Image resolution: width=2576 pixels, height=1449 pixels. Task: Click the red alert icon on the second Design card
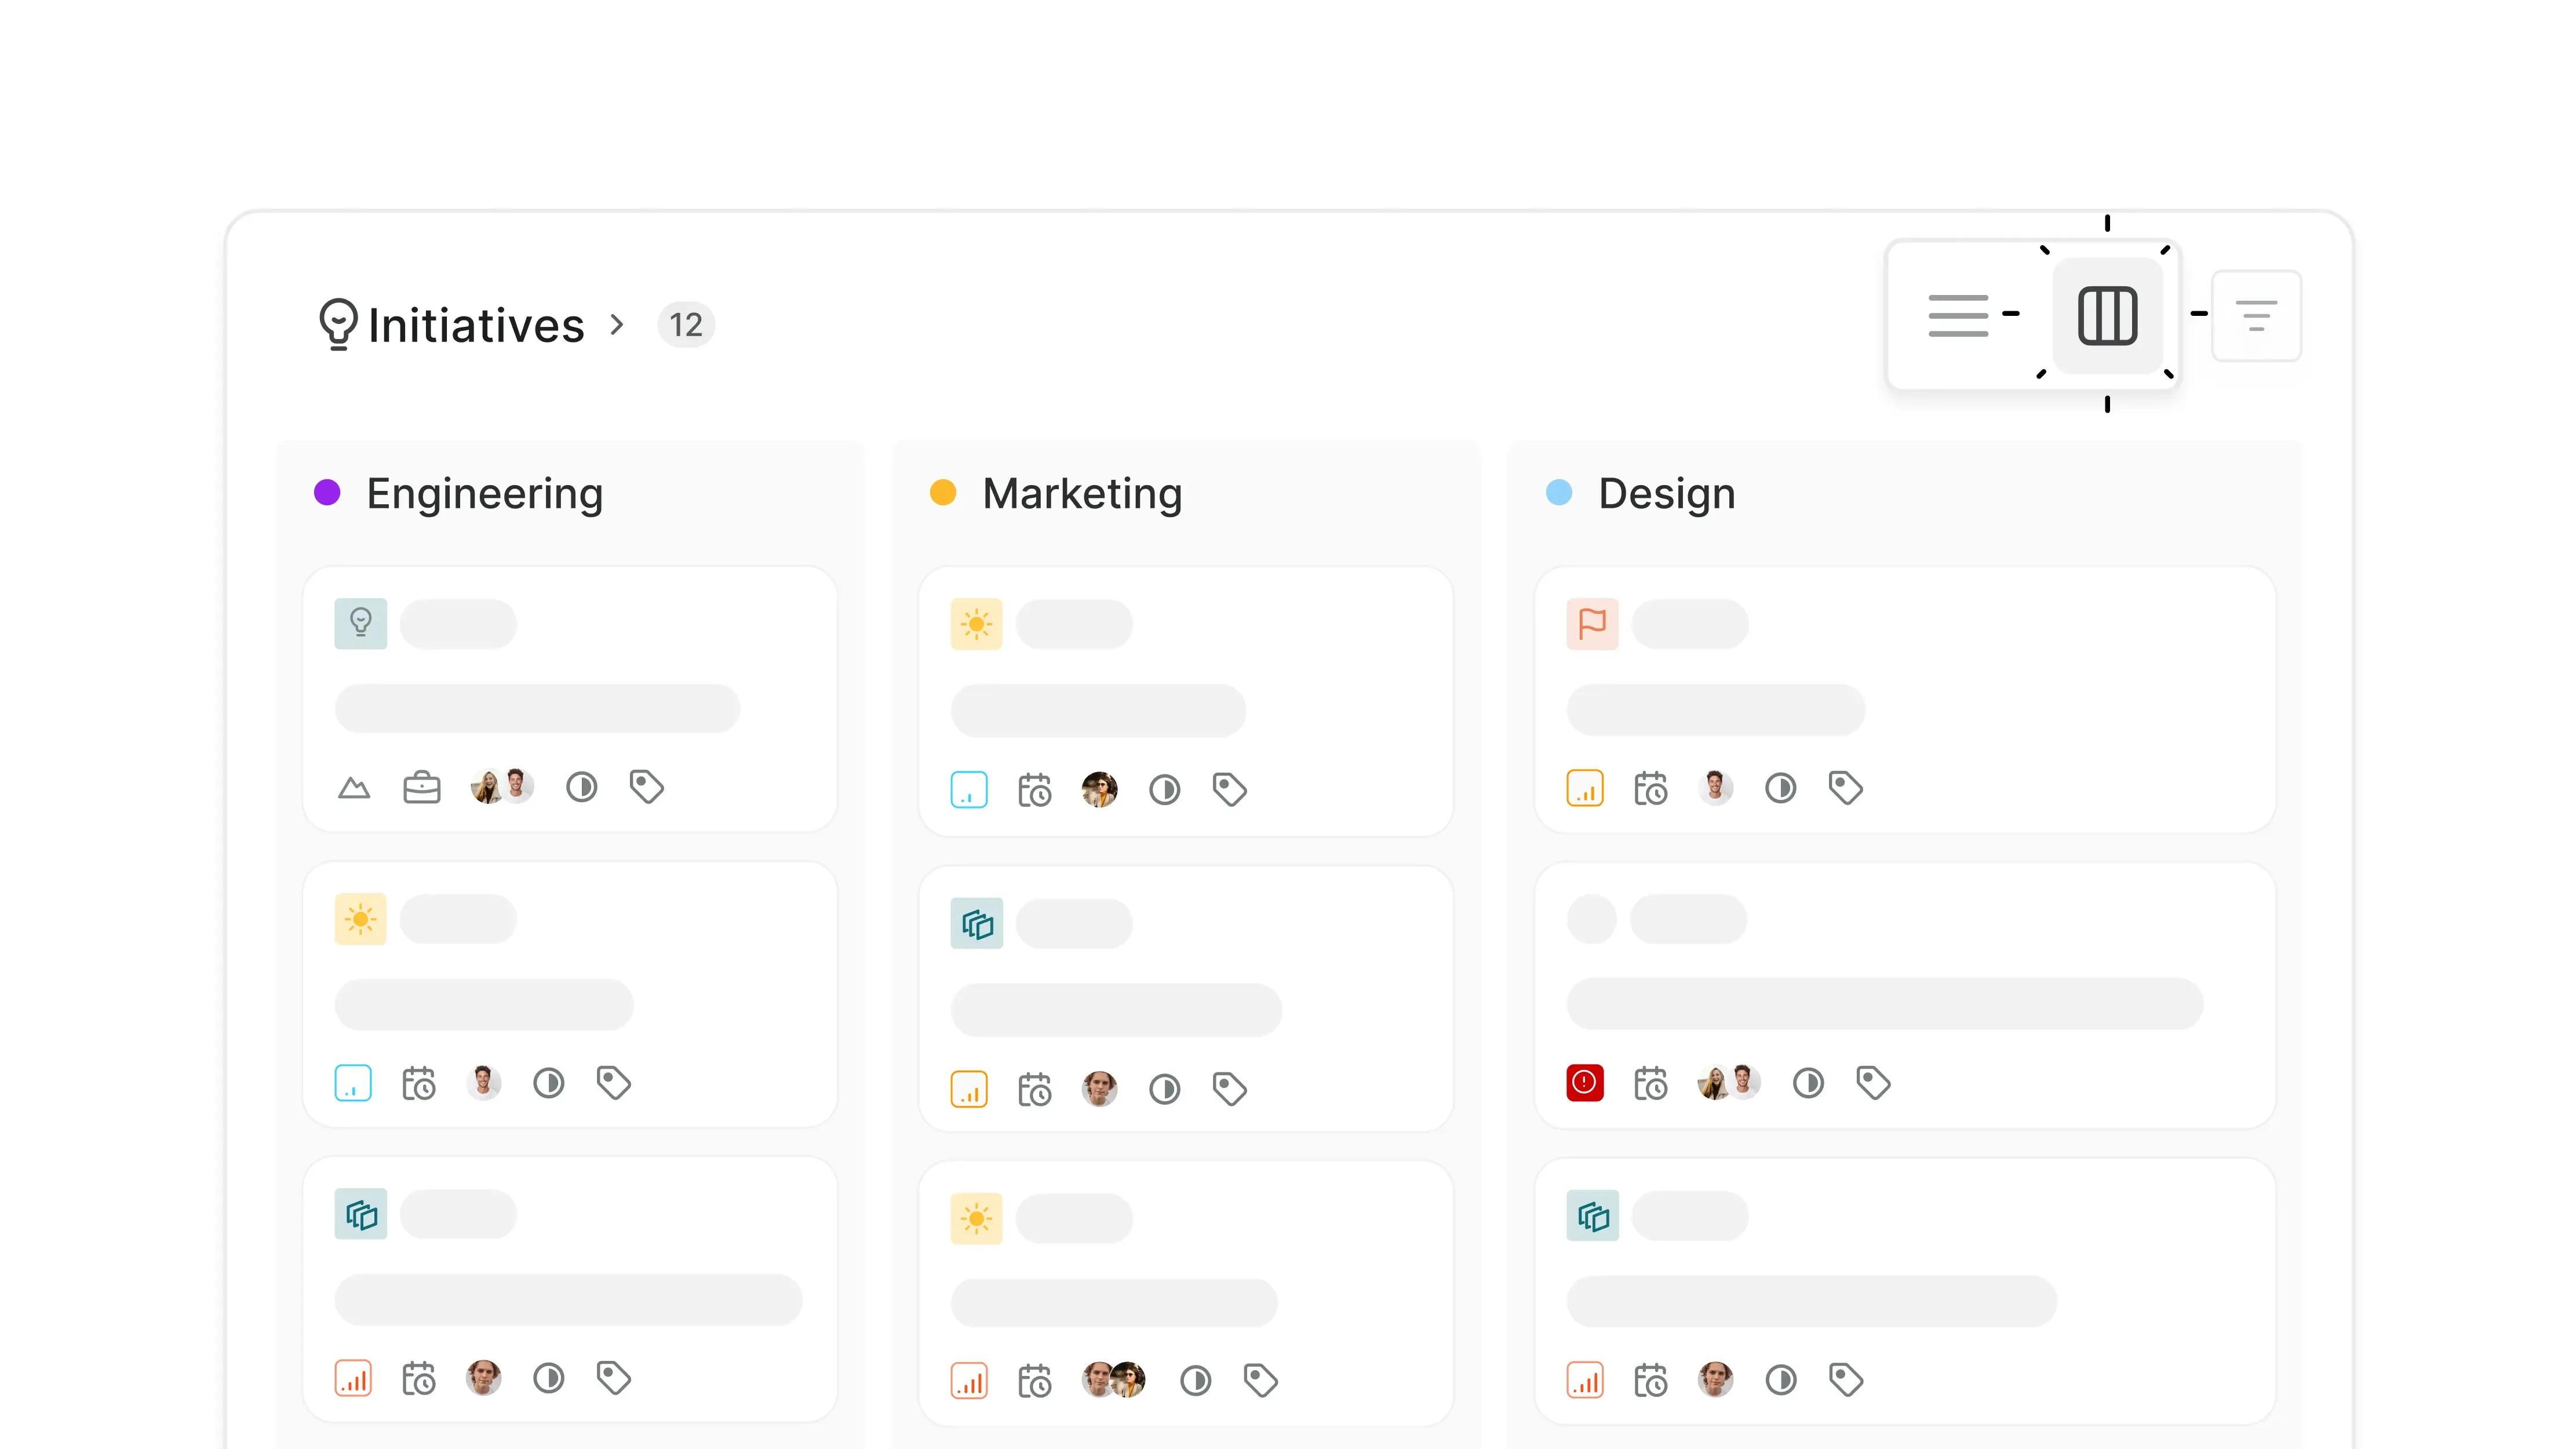[1584, 1082]
